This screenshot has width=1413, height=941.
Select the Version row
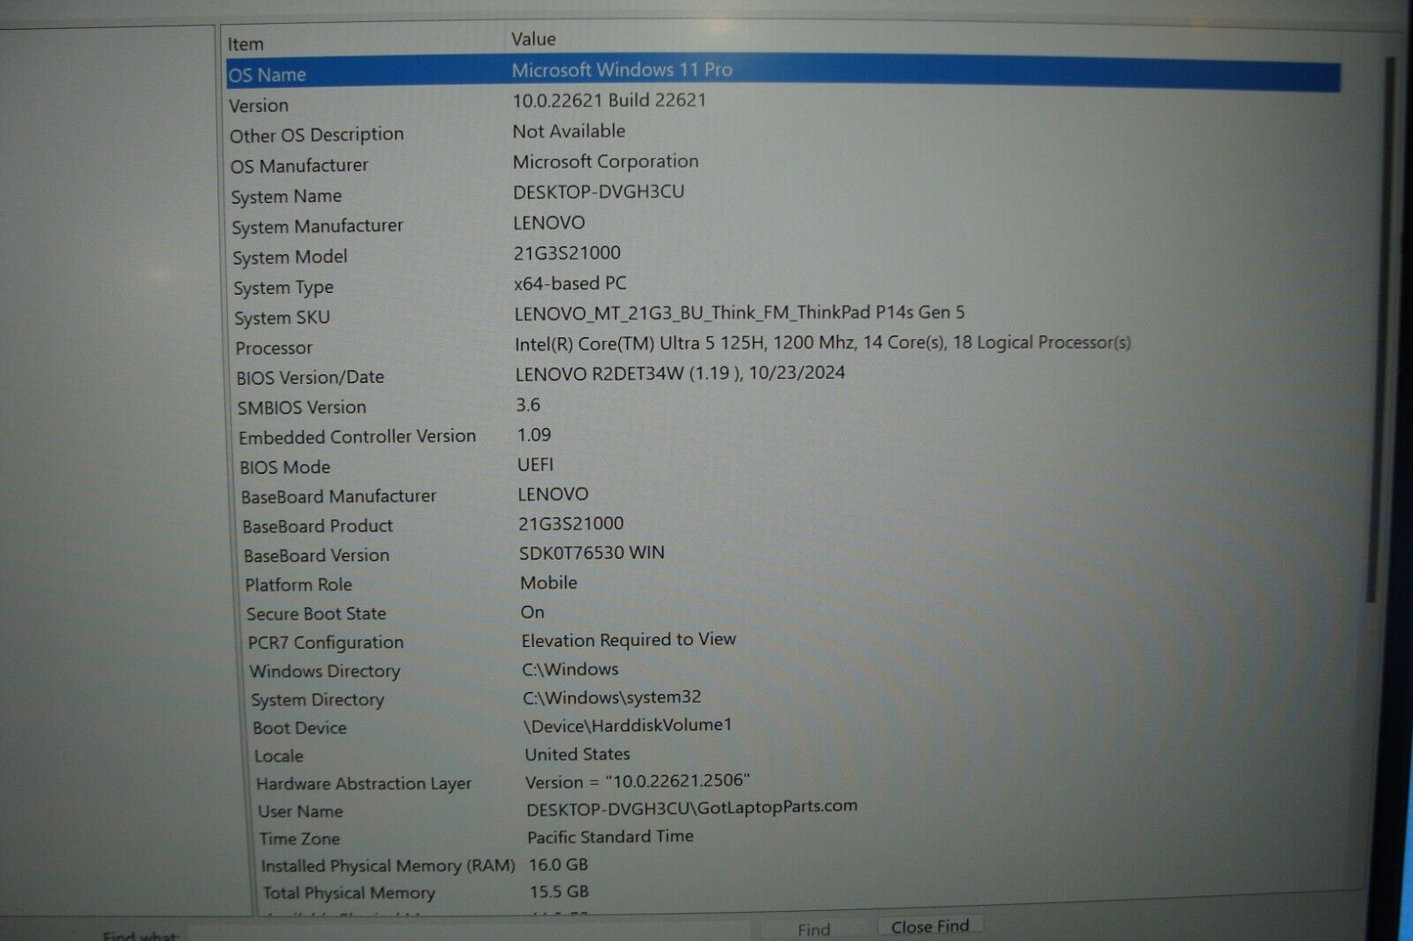pos(259,106)
